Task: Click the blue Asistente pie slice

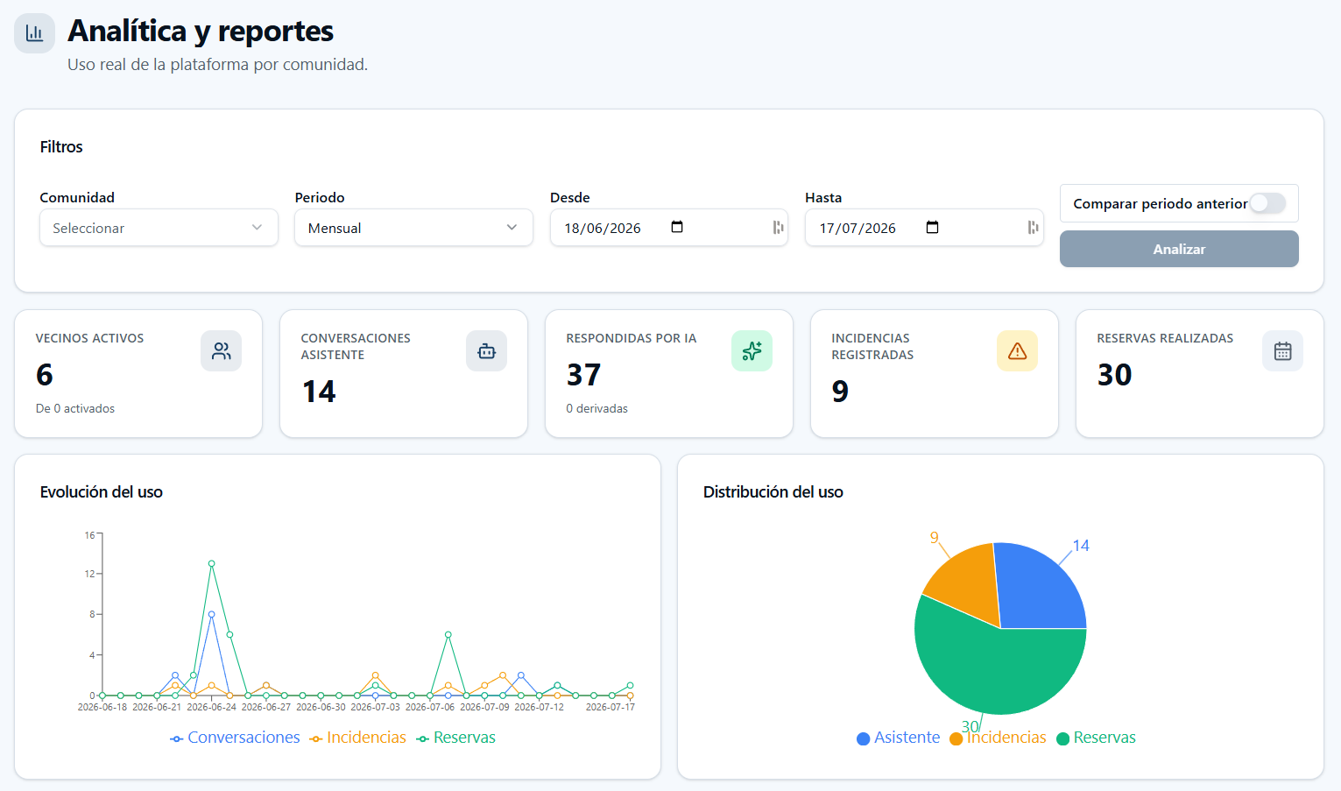Action: coord(1038,587)
